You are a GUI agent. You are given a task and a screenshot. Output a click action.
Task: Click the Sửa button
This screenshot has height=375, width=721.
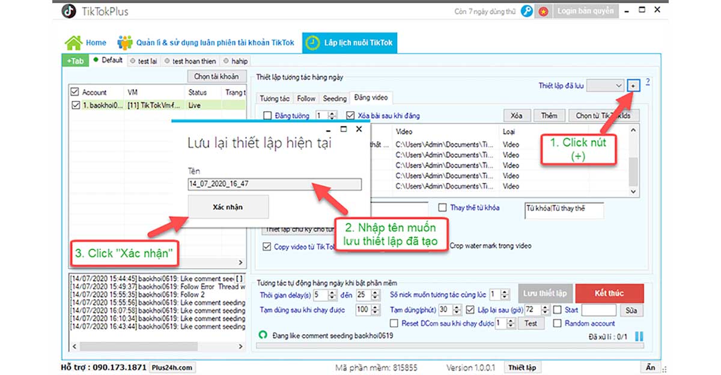click(631, 310)
